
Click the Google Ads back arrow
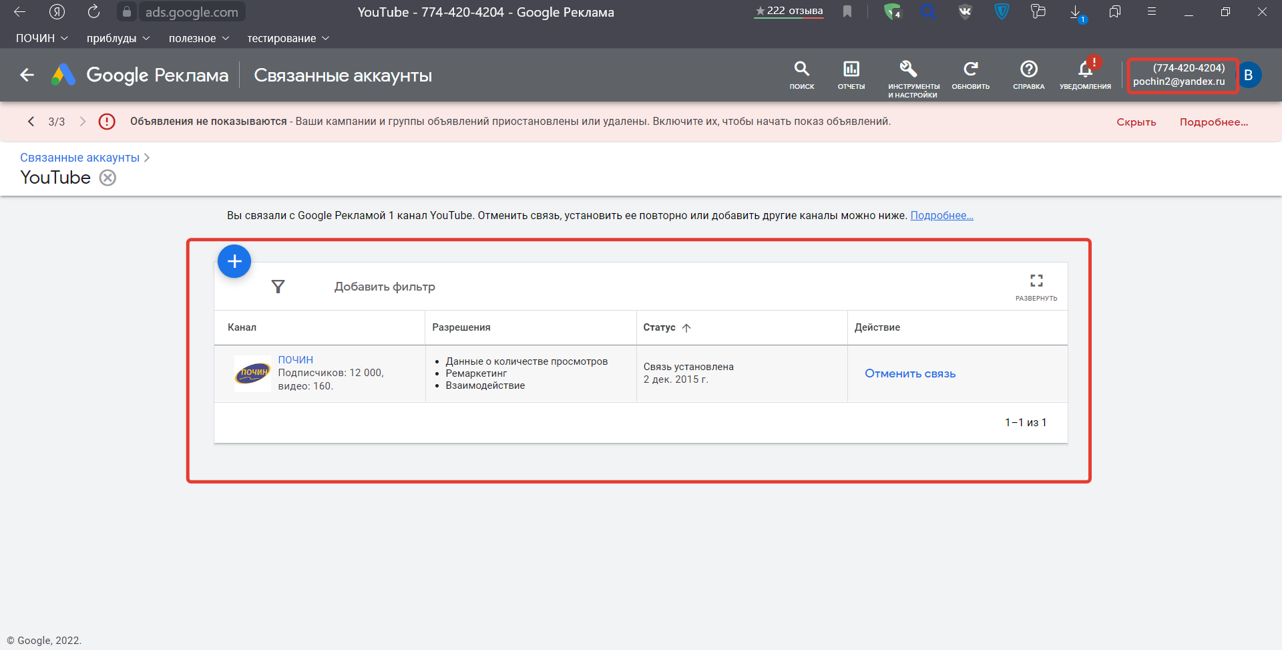(27, 75)
